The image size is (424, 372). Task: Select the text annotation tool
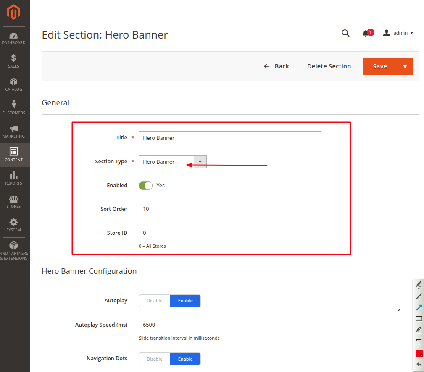[x=419, y=341]
